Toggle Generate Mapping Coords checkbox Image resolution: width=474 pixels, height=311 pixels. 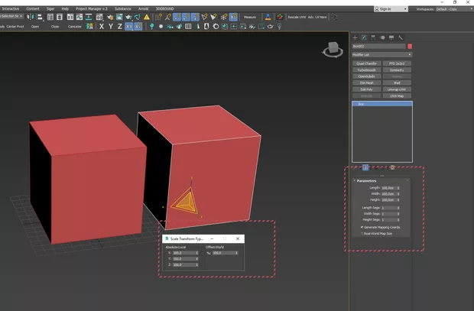coord(361,227)
